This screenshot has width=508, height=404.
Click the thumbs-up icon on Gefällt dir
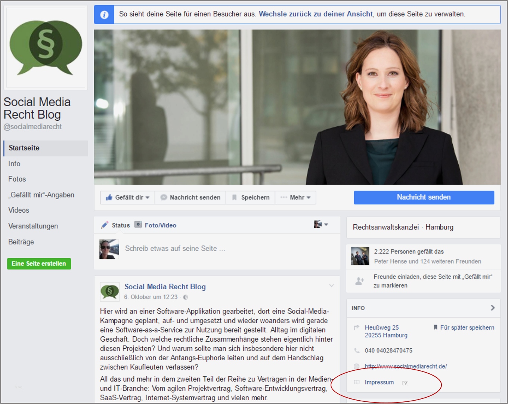tap(109, 197)
